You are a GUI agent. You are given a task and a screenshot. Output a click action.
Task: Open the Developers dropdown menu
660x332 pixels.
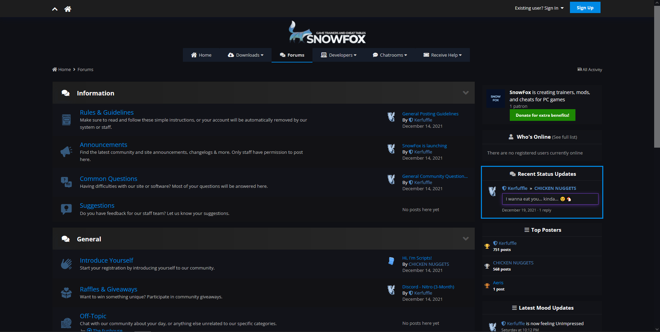(x=339, y=55)
